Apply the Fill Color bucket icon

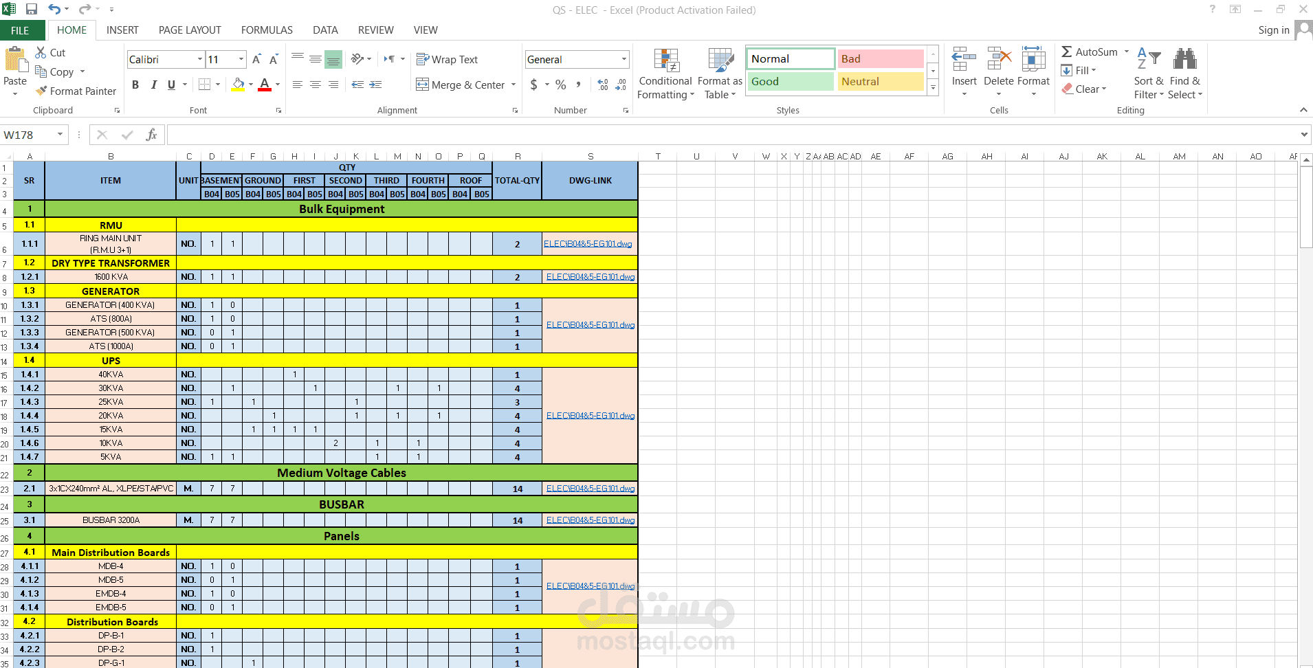(x=238, y=85)
